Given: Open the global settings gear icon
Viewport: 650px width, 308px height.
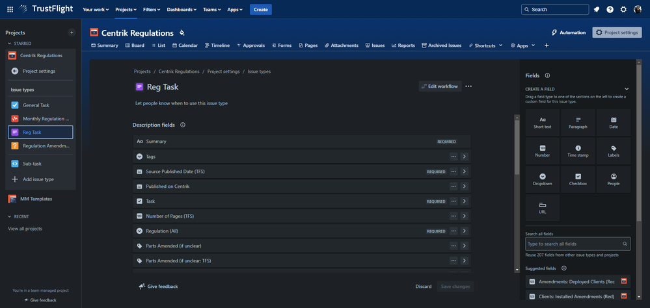Looking at the screenshot, I should click(x=623, y=10).
